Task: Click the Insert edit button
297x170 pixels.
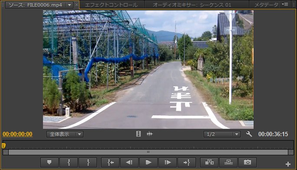Action: pos(209,162)
